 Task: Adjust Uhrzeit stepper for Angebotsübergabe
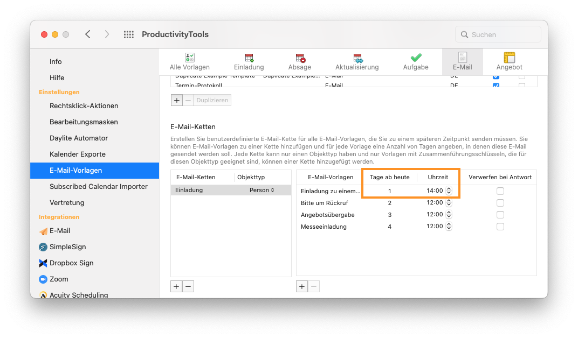[x=449, y=214]
